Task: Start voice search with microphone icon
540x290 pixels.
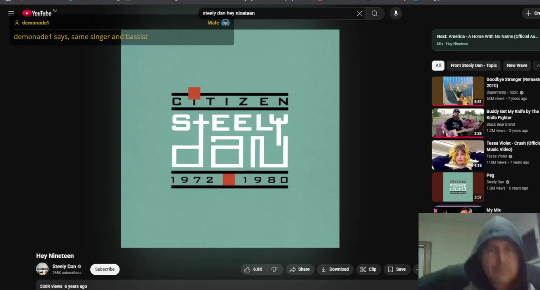Action: click(396, 13)
